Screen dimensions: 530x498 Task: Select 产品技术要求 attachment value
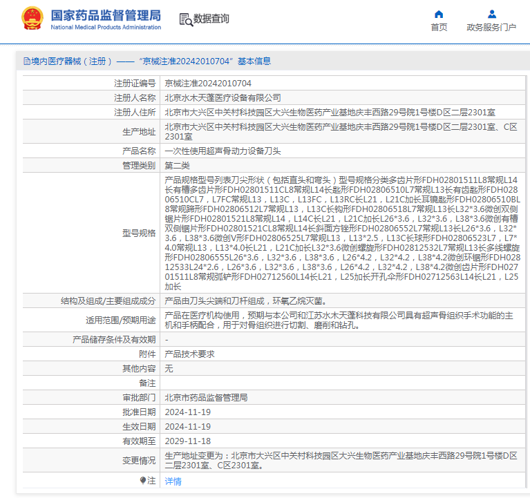[x=189, y=354]
